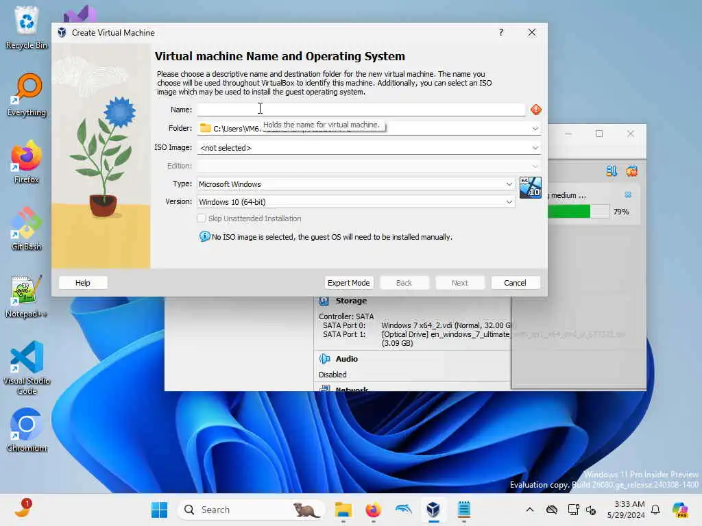The width and height of the screenshot is (702, 526).
Task: Switch to Expert Mode
Action: pos(349,283)
